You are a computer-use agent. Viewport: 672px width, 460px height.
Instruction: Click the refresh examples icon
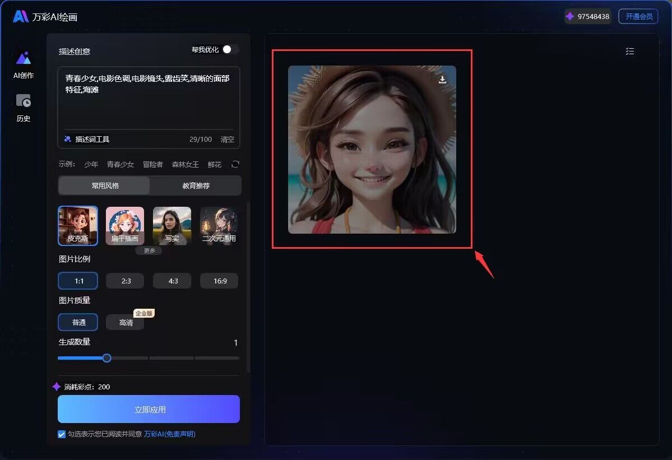[x=235, y=164]
